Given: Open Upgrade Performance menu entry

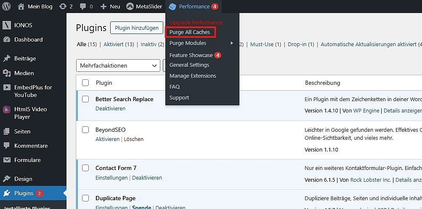Looking at the screenshot, I should click(196, 22).
